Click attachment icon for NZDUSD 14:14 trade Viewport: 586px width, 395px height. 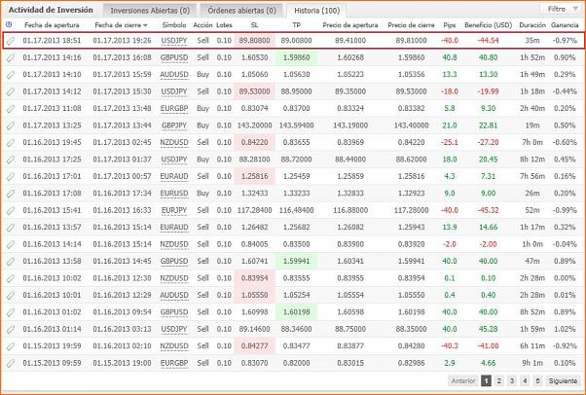(x=12, y=244)
